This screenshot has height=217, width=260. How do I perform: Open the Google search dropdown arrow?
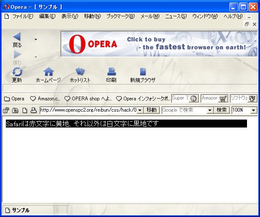[210, 110]
